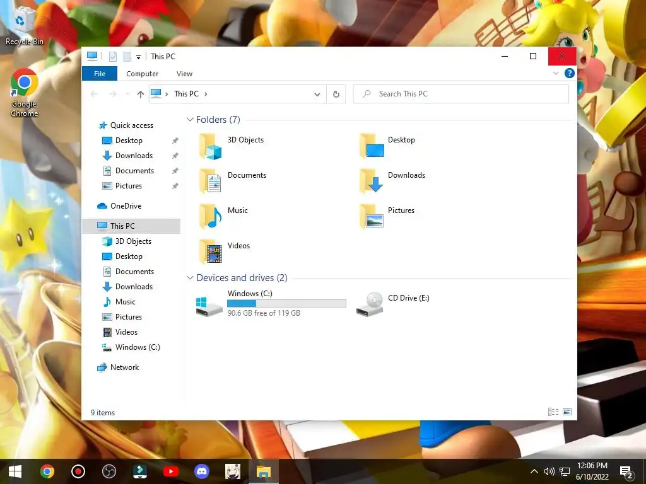This screenshot has height=484, width=646.
Task: Select Videos in the navigation pane
Action: point(120,331)
